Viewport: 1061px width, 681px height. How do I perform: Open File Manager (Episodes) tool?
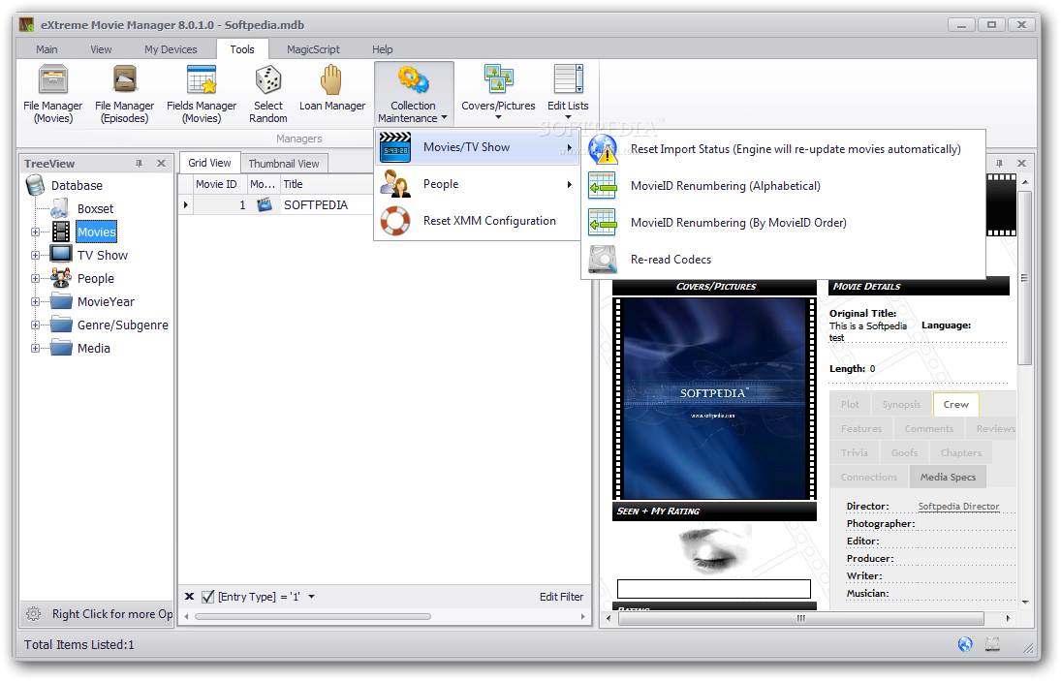pos(124,93)
